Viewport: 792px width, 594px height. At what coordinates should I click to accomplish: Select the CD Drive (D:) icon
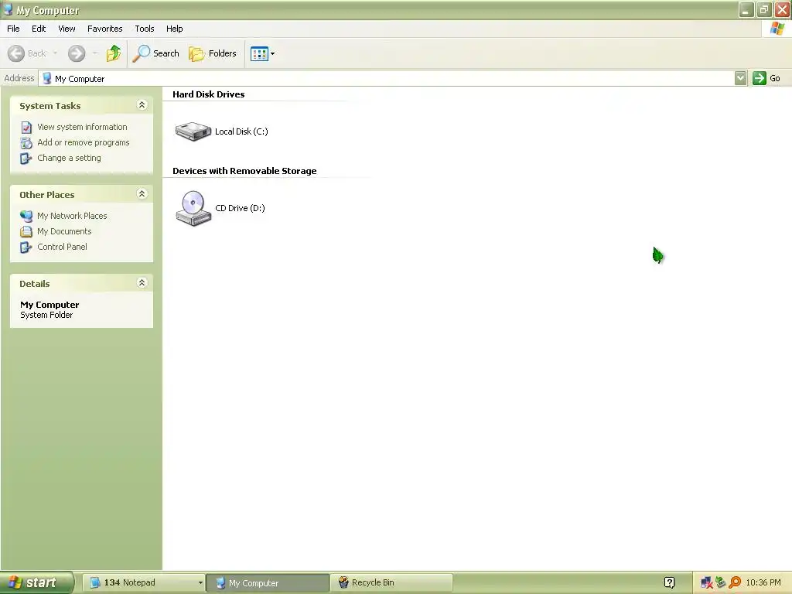pyautogui.click(x=193, y=208)
